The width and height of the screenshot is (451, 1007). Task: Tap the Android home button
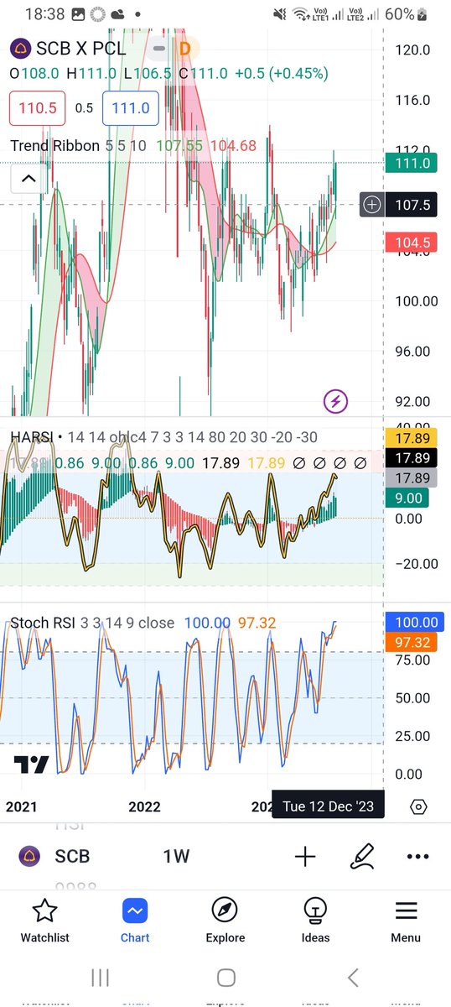coord(225,978)
